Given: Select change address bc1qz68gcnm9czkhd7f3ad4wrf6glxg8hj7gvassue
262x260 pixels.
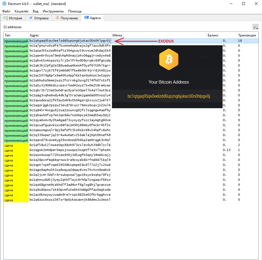Looking at the screenshot, I should [x=70, y=185].
